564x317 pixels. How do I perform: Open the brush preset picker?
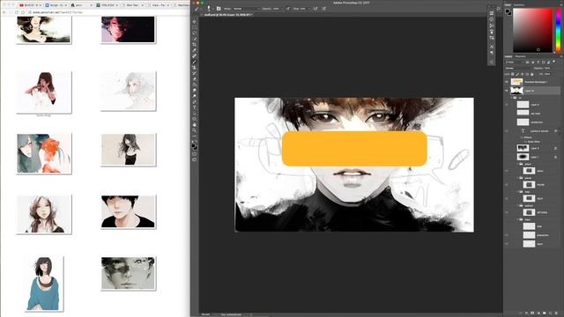coord(209,9)
